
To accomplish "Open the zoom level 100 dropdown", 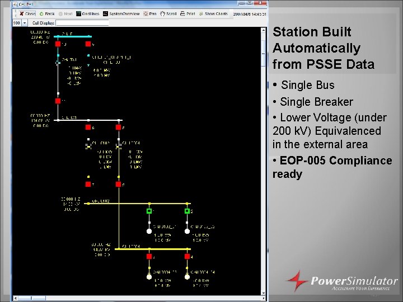I will point(25,23).
